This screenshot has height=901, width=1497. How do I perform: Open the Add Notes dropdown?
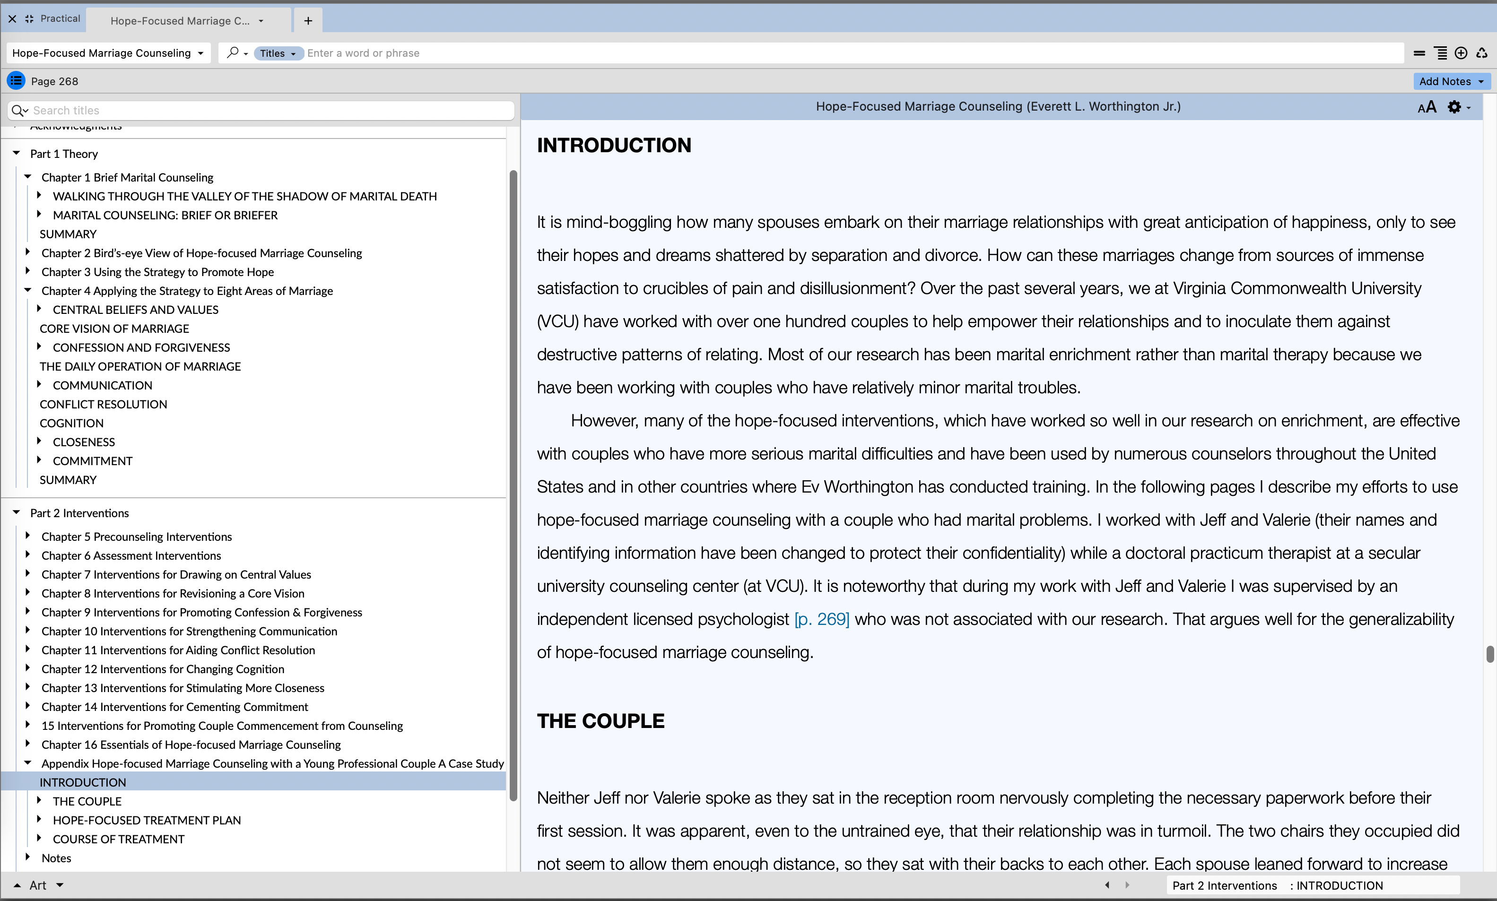(1452, 81)
